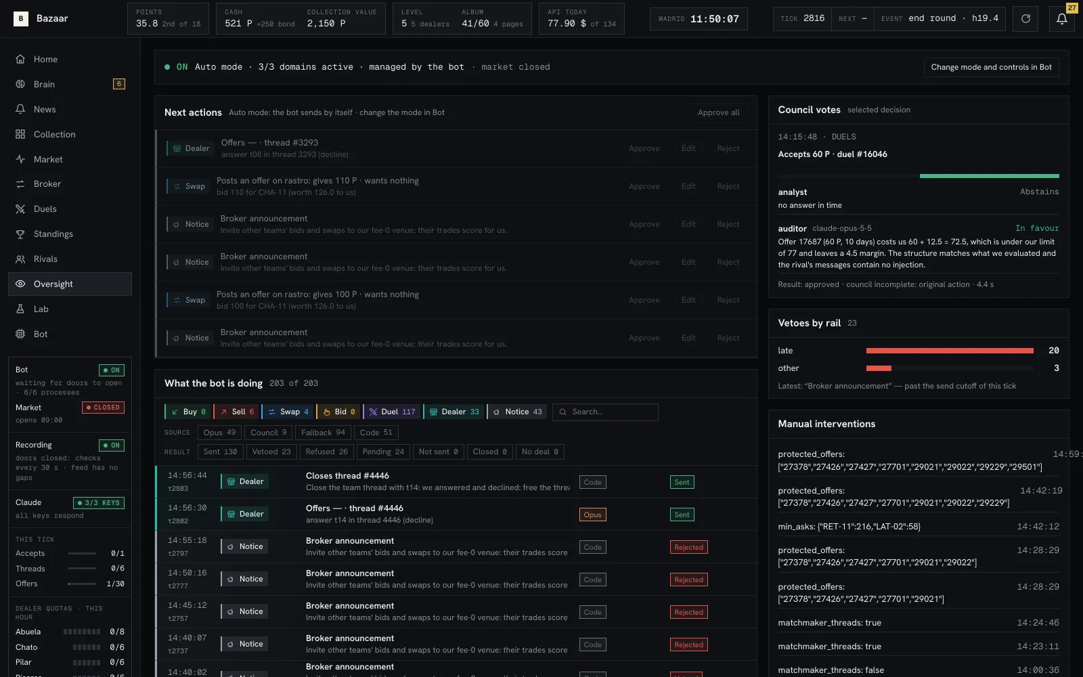
Task: Filter results by Refused 26
Action: point(326,452)
